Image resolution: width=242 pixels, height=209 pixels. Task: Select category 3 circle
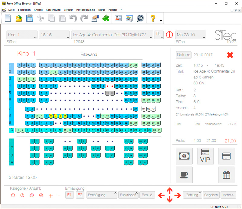coord(32,195)
